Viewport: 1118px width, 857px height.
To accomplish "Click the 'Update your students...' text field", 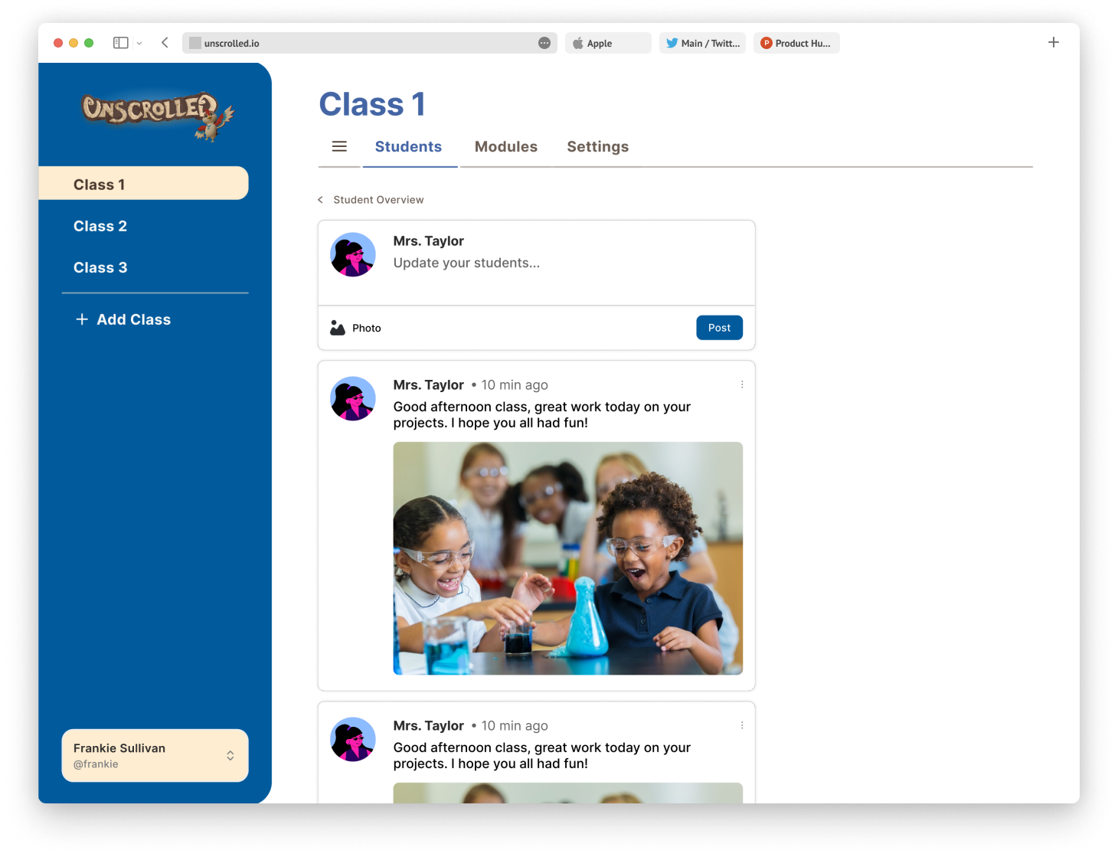I will point(466,263).
